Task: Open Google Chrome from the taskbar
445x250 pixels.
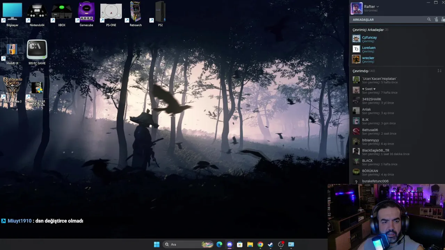Action: [x=260, y=244]
